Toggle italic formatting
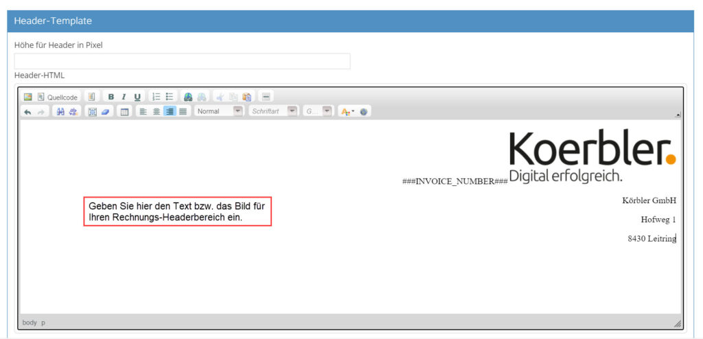 pos(124,97)
